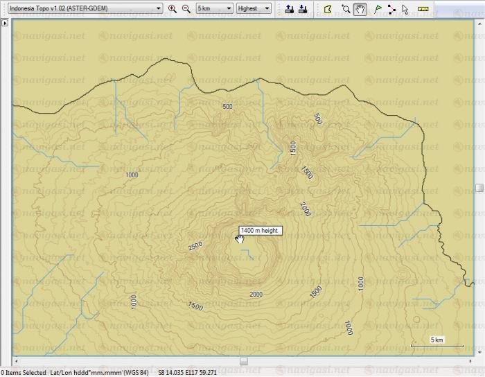The height and width of the screenshot is (377, 485).
Task: Click the send to device icon
Action: (x=290, y=9)
